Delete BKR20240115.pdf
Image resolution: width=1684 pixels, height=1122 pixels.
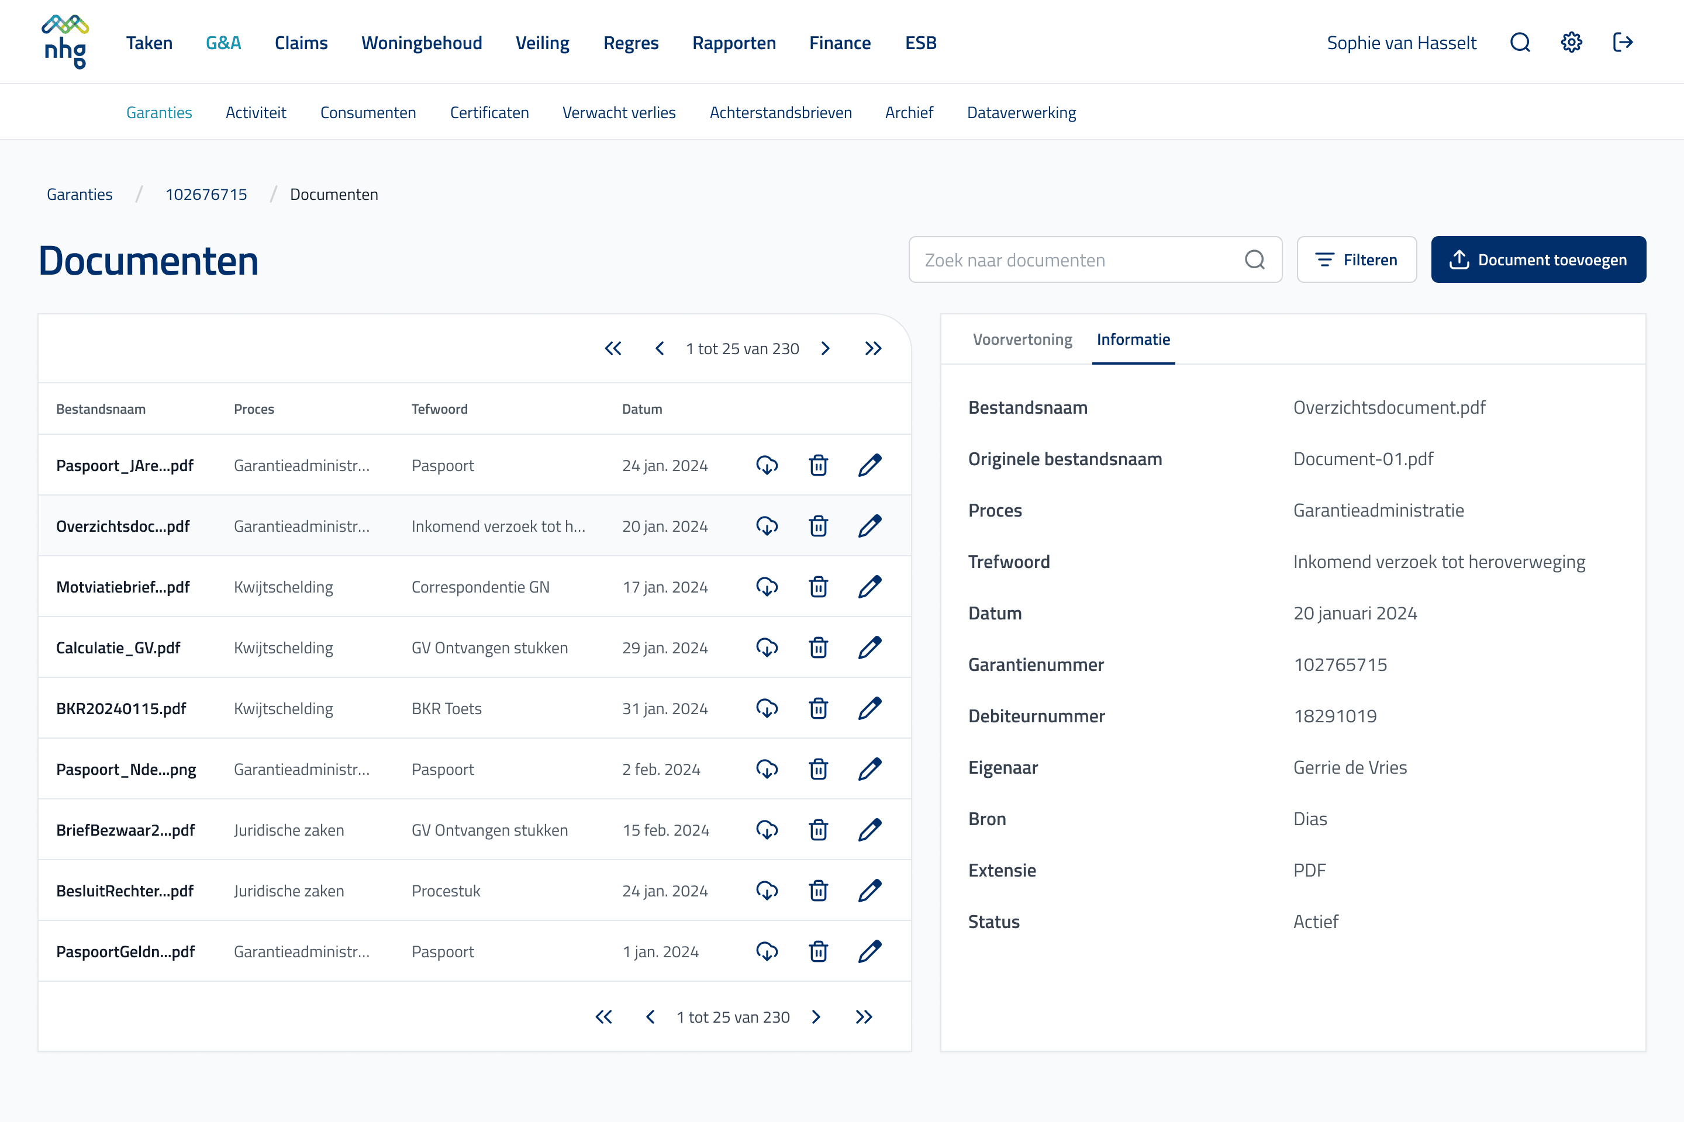[819, 708]
